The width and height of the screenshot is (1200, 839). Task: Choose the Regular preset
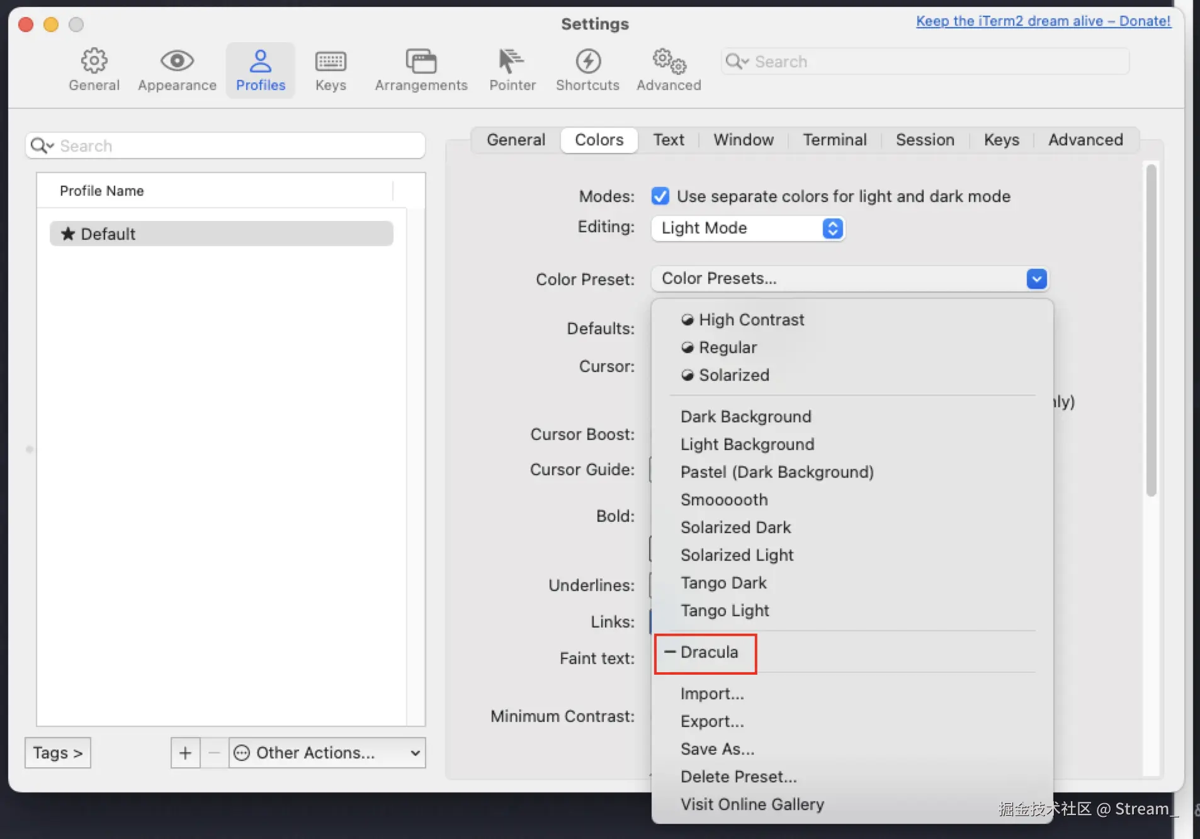click(x=852, y=347)
